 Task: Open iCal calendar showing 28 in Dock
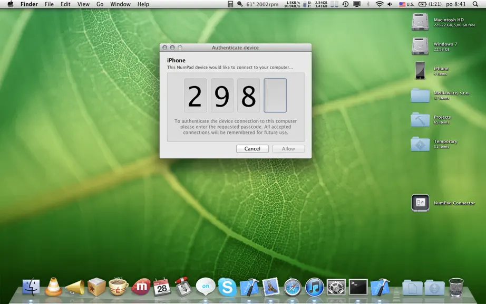click(x=162, y=287)
